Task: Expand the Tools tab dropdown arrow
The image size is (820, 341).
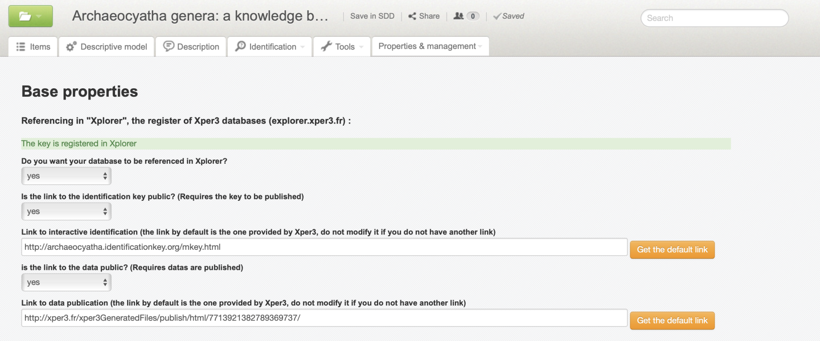Action: pos(361,47)
